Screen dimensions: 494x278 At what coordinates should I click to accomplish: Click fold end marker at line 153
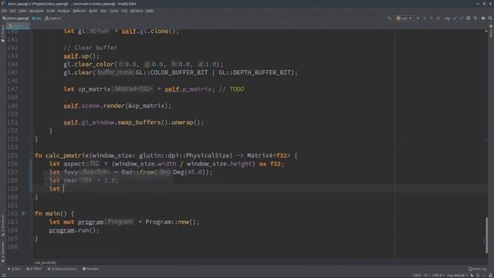click(x=32, y=139)
